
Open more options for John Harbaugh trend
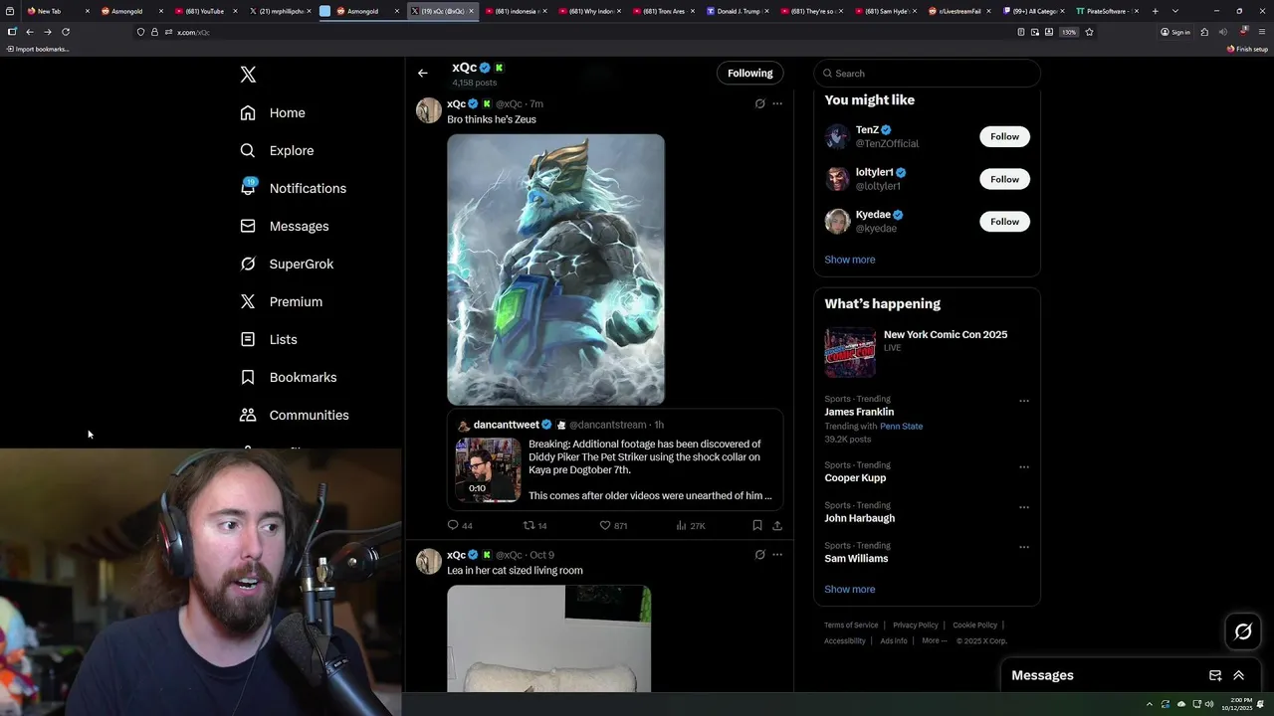click(1023, 507)
